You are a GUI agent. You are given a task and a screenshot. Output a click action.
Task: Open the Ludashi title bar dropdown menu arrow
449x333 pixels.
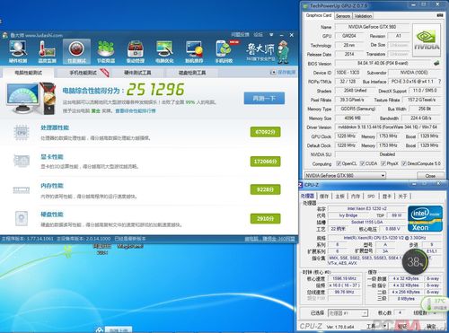coord(271,35)
